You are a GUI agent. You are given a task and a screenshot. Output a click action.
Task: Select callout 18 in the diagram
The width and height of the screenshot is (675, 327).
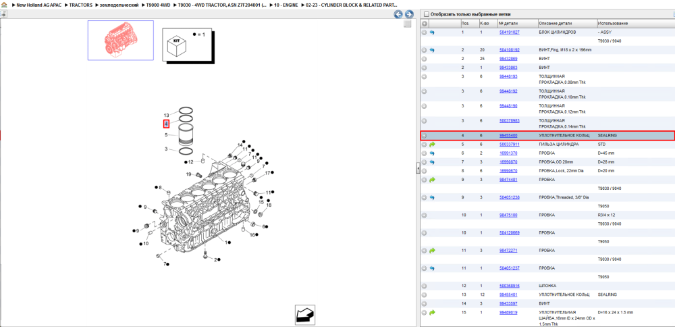pos(269,205)
